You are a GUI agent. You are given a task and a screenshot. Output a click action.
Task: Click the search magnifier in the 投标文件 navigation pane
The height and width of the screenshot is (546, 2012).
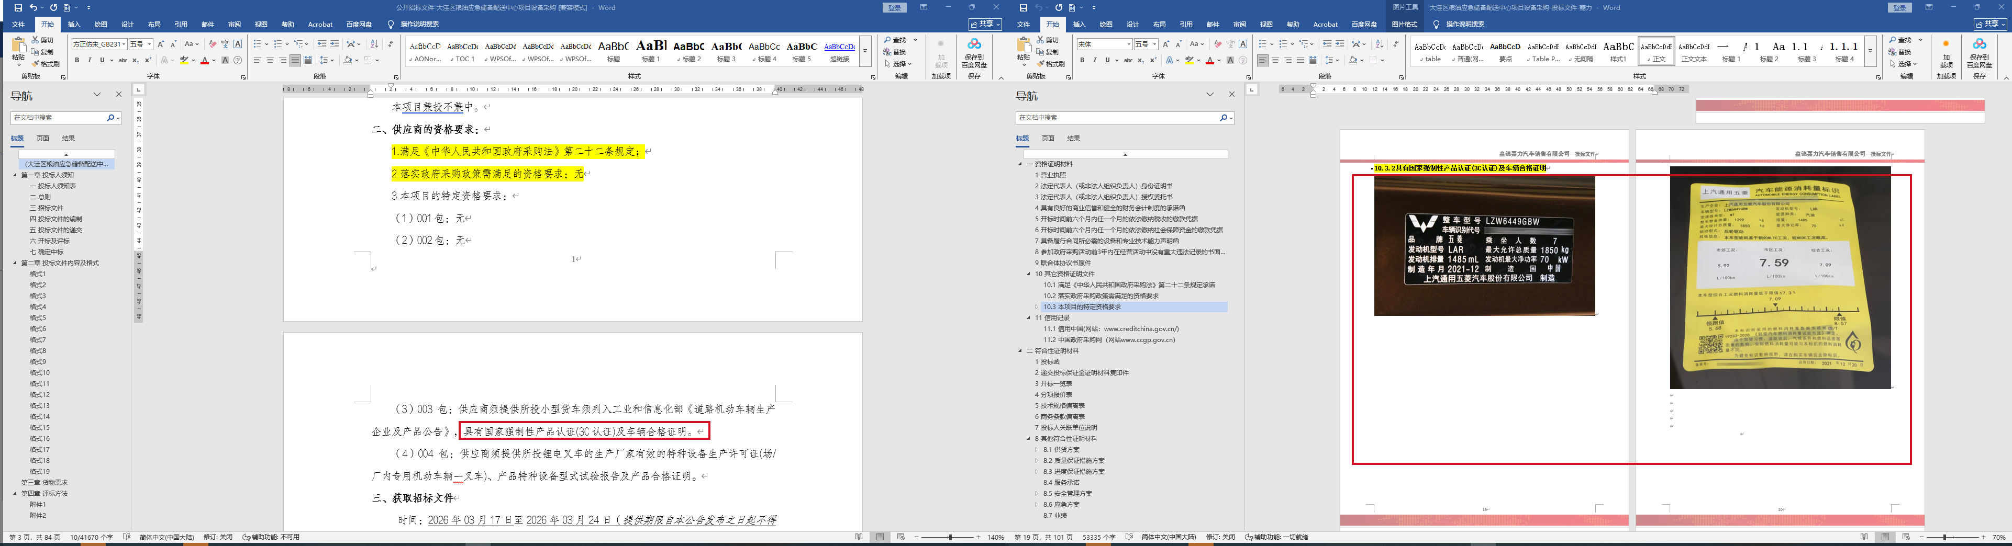(1223, 118)
